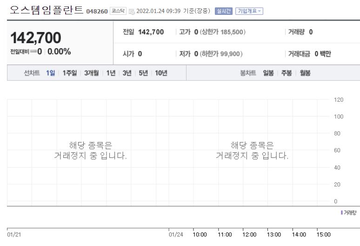This screenshot has width=360, height=246.
Task: Select the 1주일 line chart tab
Action: coord(70,73)
